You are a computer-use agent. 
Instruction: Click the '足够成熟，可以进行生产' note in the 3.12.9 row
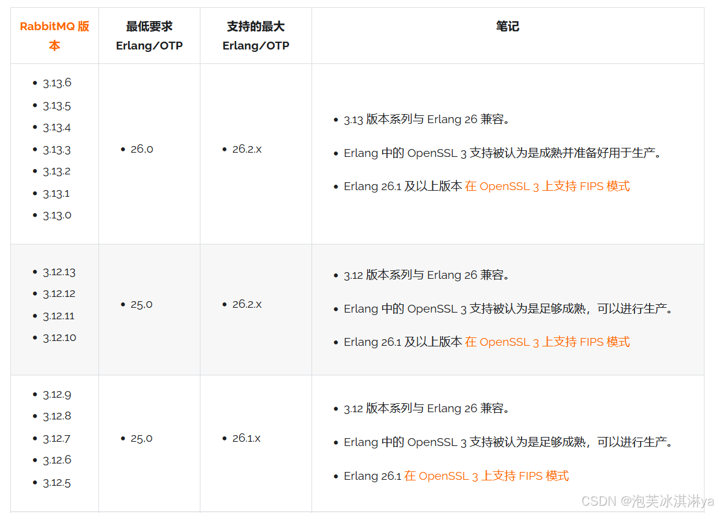[508, 442]
